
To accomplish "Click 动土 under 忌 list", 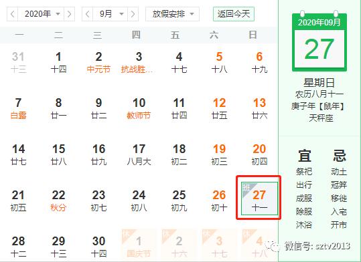I will click(339, 172).
